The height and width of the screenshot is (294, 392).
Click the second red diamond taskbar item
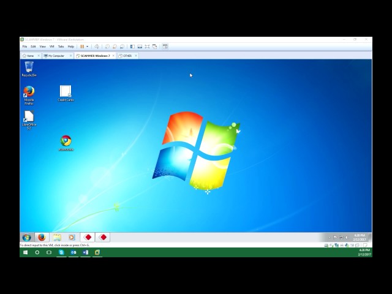click(102, 237)
